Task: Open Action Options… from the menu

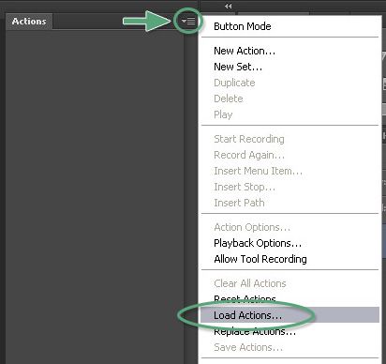Action: pos(252,227)
